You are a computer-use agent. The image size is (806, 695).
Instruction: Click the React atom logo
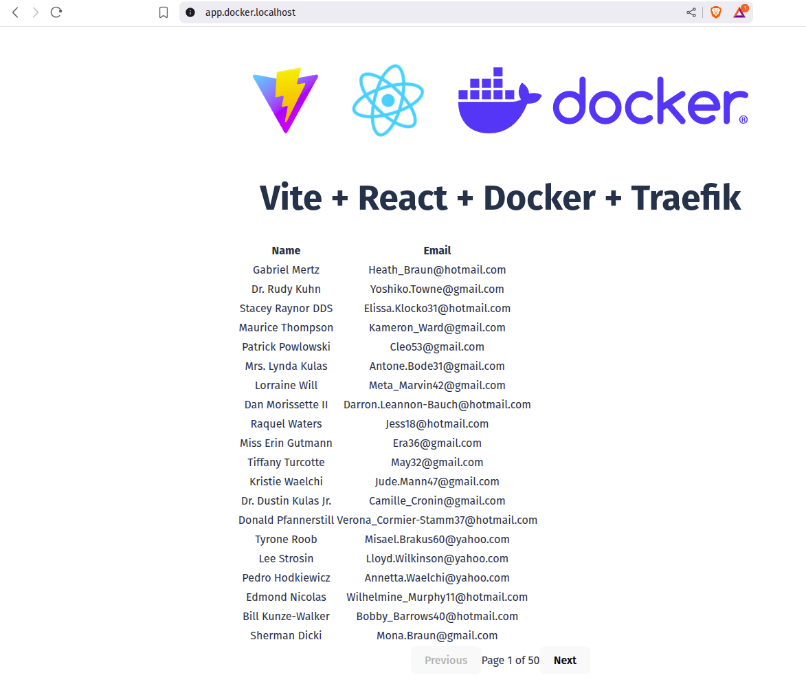pyautogui.click(x=388, y=100)
